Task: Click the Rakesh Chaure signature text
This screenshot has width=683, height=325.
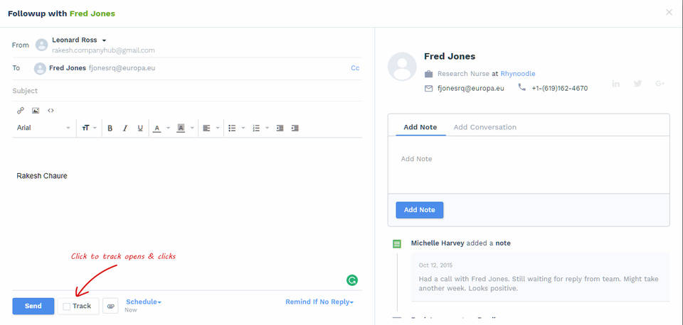Action: point(42,176)
